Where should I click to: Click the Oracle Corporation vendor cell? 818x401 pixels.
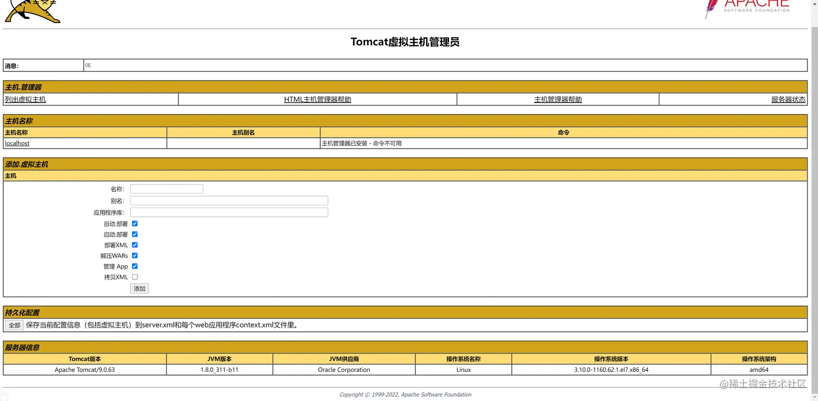tap(344, 370)
